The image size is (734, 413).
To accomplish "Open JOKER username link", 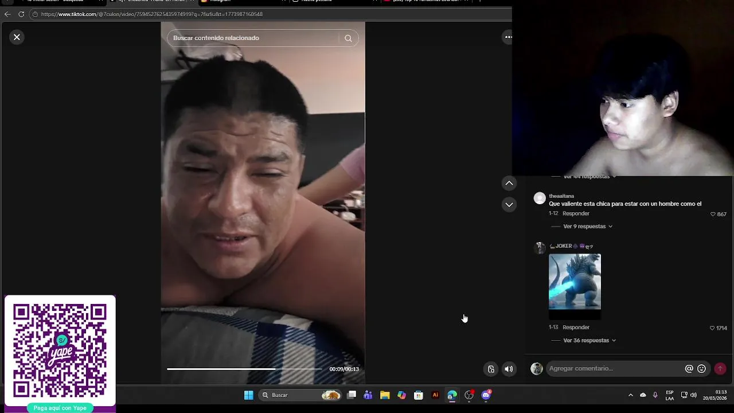I will pyautogui.click(x=571, y=246).
